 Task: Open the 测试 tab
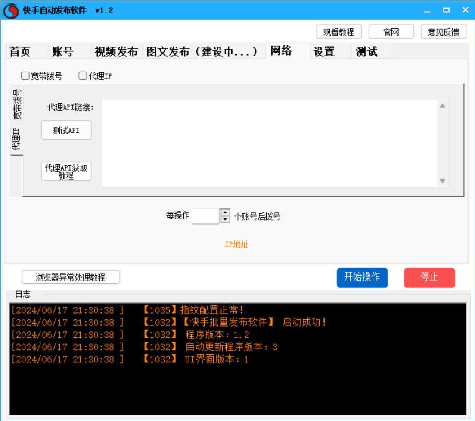(x=373, y=51)
